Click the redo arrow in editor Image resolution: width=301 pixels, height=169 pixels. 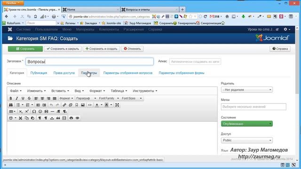(57, 105)
